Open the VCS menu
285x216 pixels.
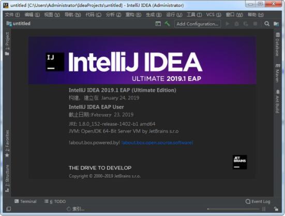click(x=214, y=15)
